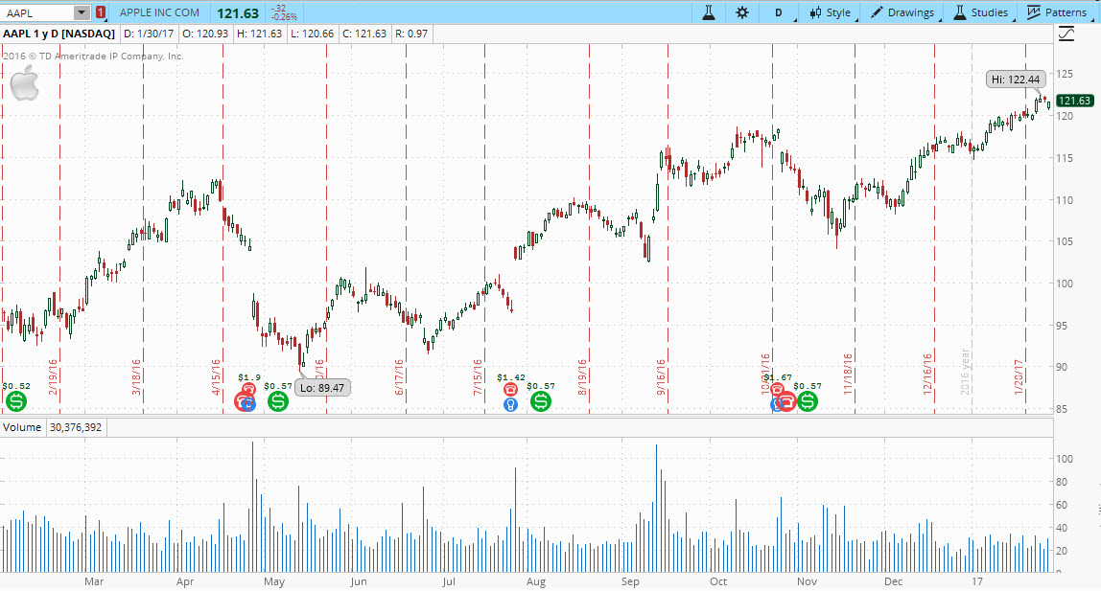Open the Style menu
Viewport: 1101px width, 591px height.
click(x=830, y=12)
